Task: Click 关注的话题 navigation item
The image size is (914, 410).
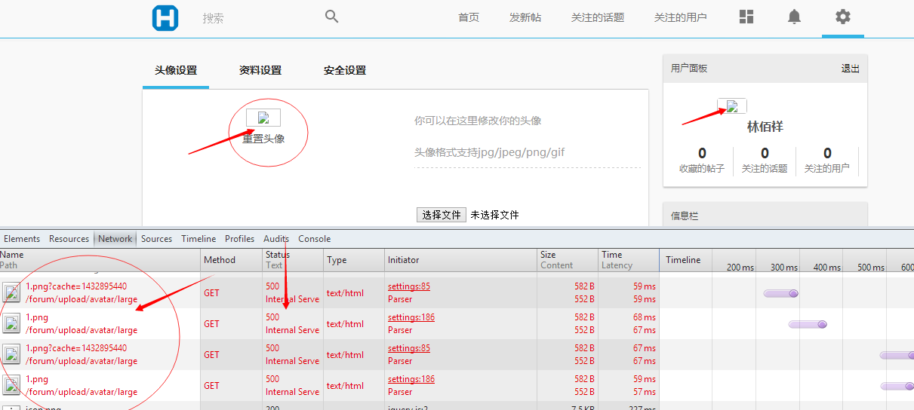Action: click(597, 17)
